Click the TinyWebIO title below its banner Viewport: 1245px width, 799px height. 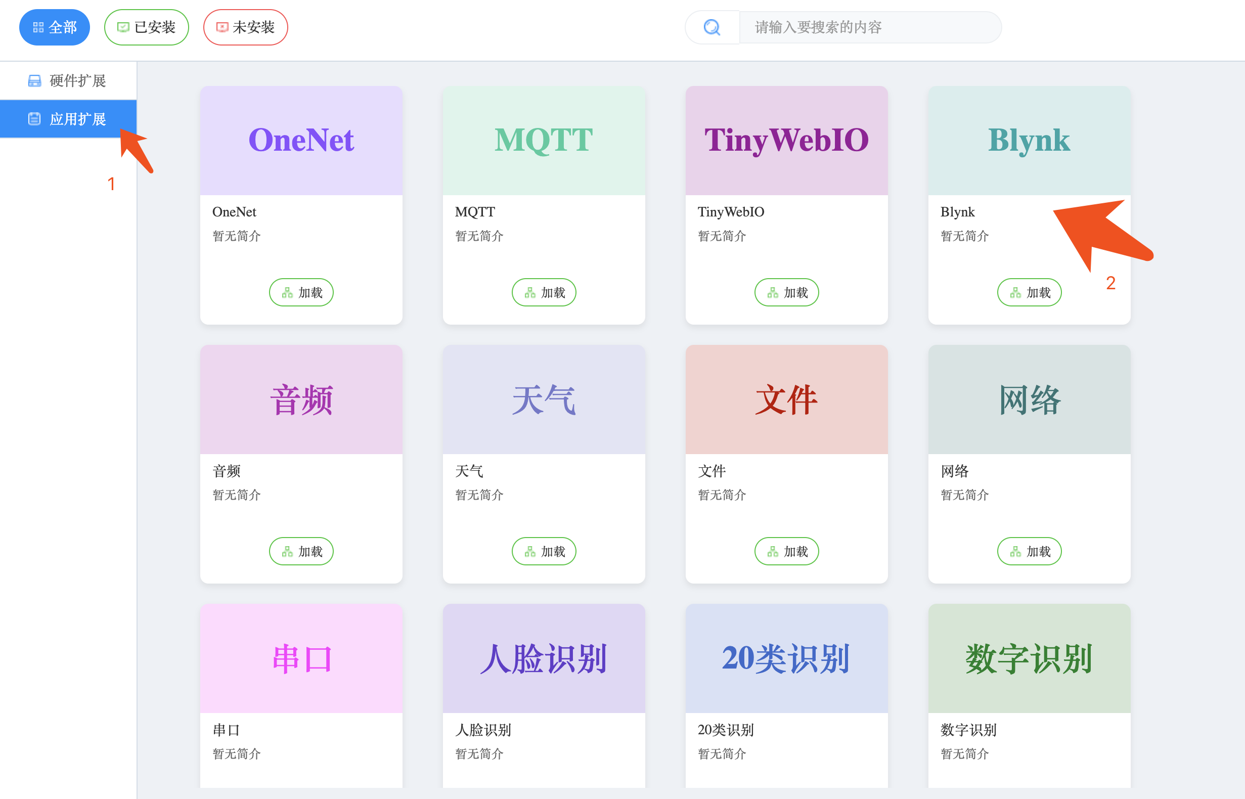(x=731, y=212)
